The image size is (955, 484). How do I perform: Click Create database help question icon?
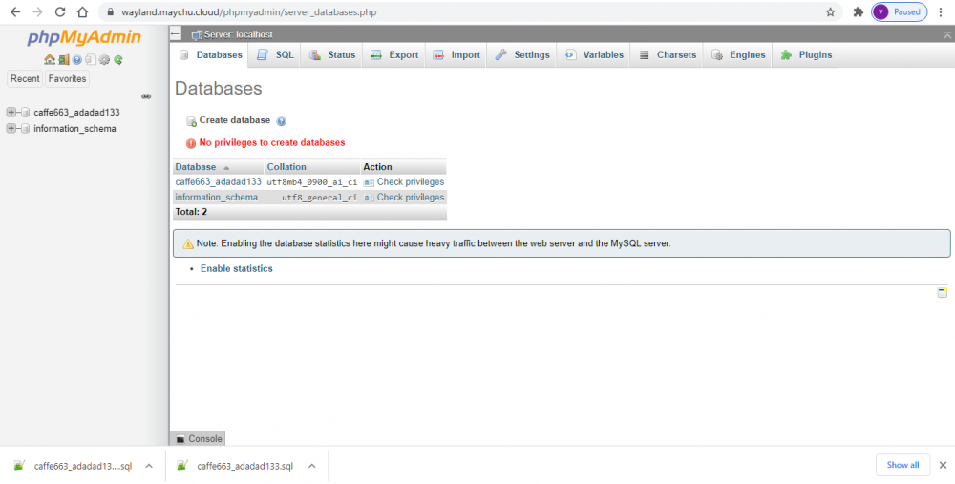coord(281,121)
